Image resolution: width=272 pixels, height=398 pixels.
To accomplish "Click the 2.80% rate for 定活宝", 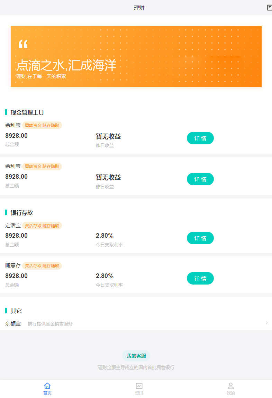I will coord(105,236).
